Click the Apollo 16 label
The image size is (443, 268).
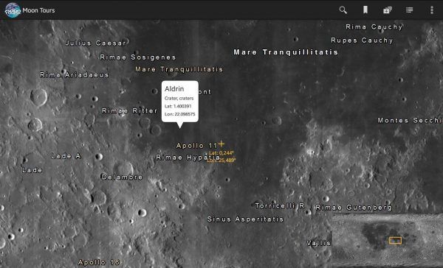coord(99,262)
